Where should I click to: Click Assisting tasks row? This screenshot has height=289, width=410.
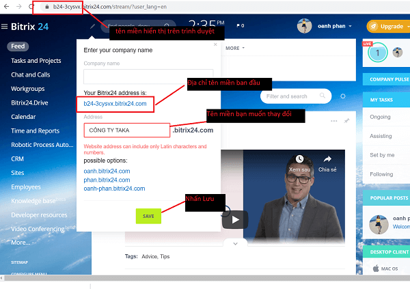(x=387, y=136)
